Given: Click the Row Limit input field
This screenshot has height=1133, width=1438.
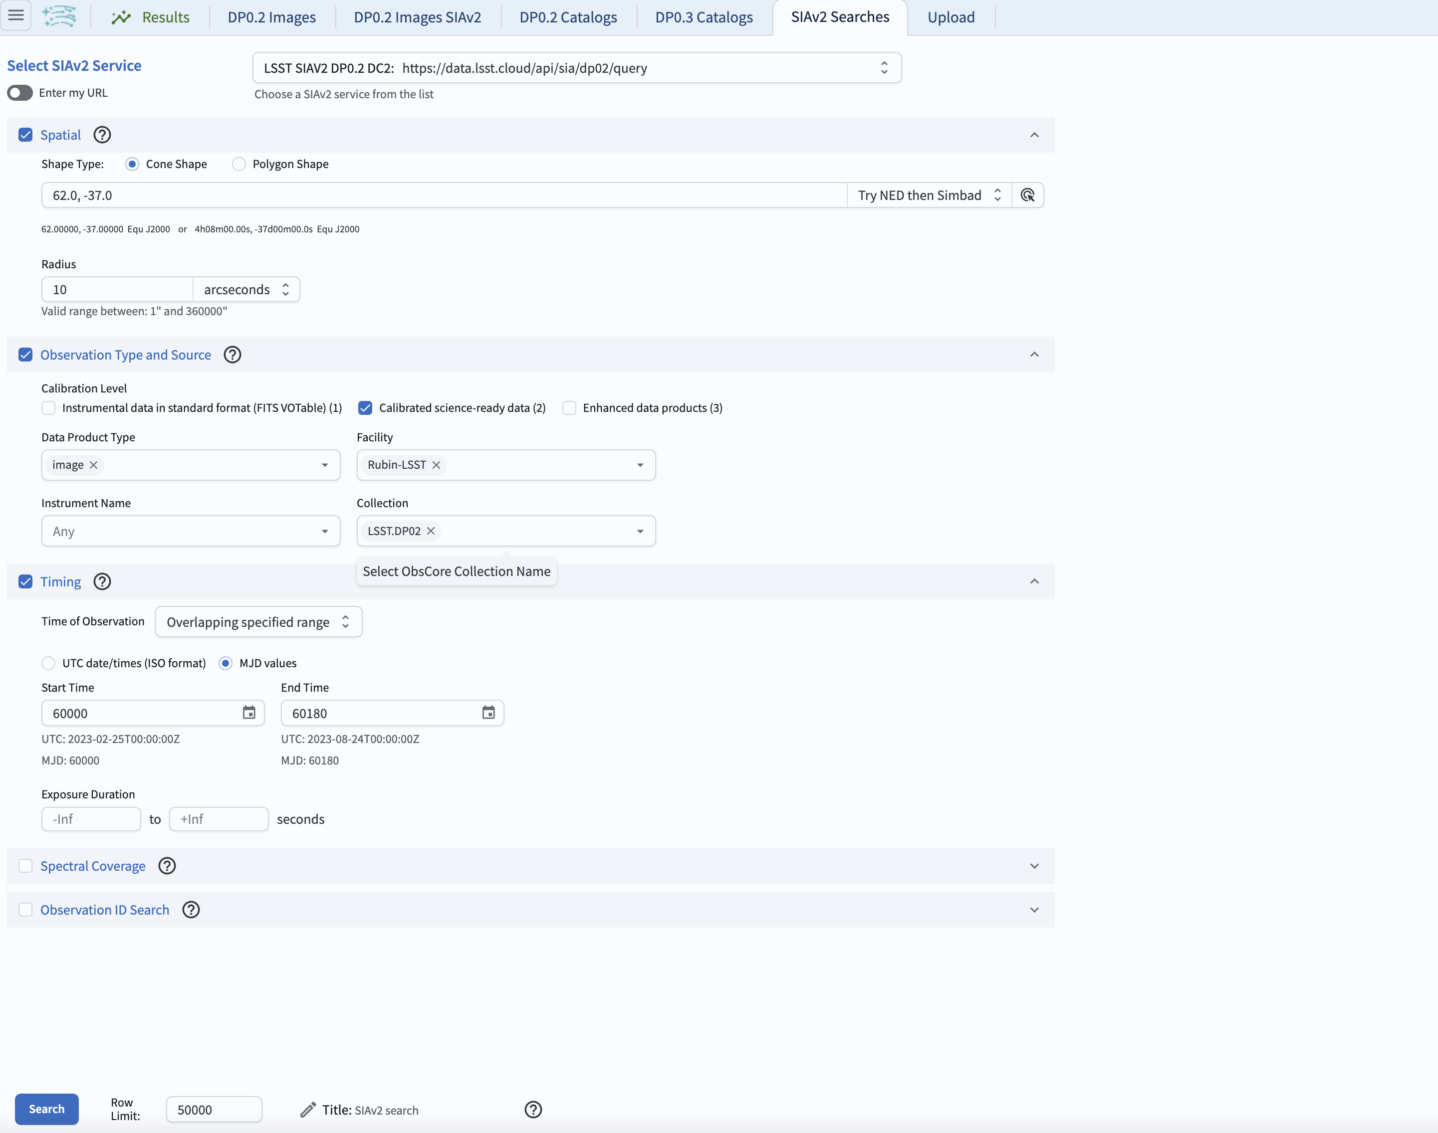Looking at the screenshot, I should pyautogui.click(x=214, y=1109).
